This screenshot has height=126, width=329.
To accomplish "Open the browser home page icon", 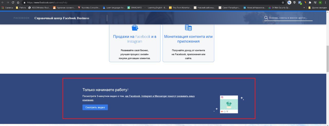I will click(18, 2).
